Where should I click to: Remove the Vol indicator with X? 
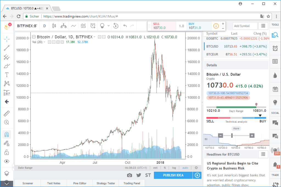(62, 42)
